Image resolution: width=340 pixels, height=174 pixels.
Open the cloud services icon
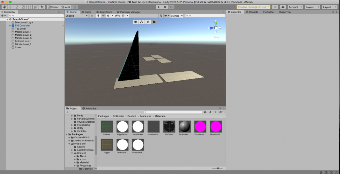(x=283, y=7)
